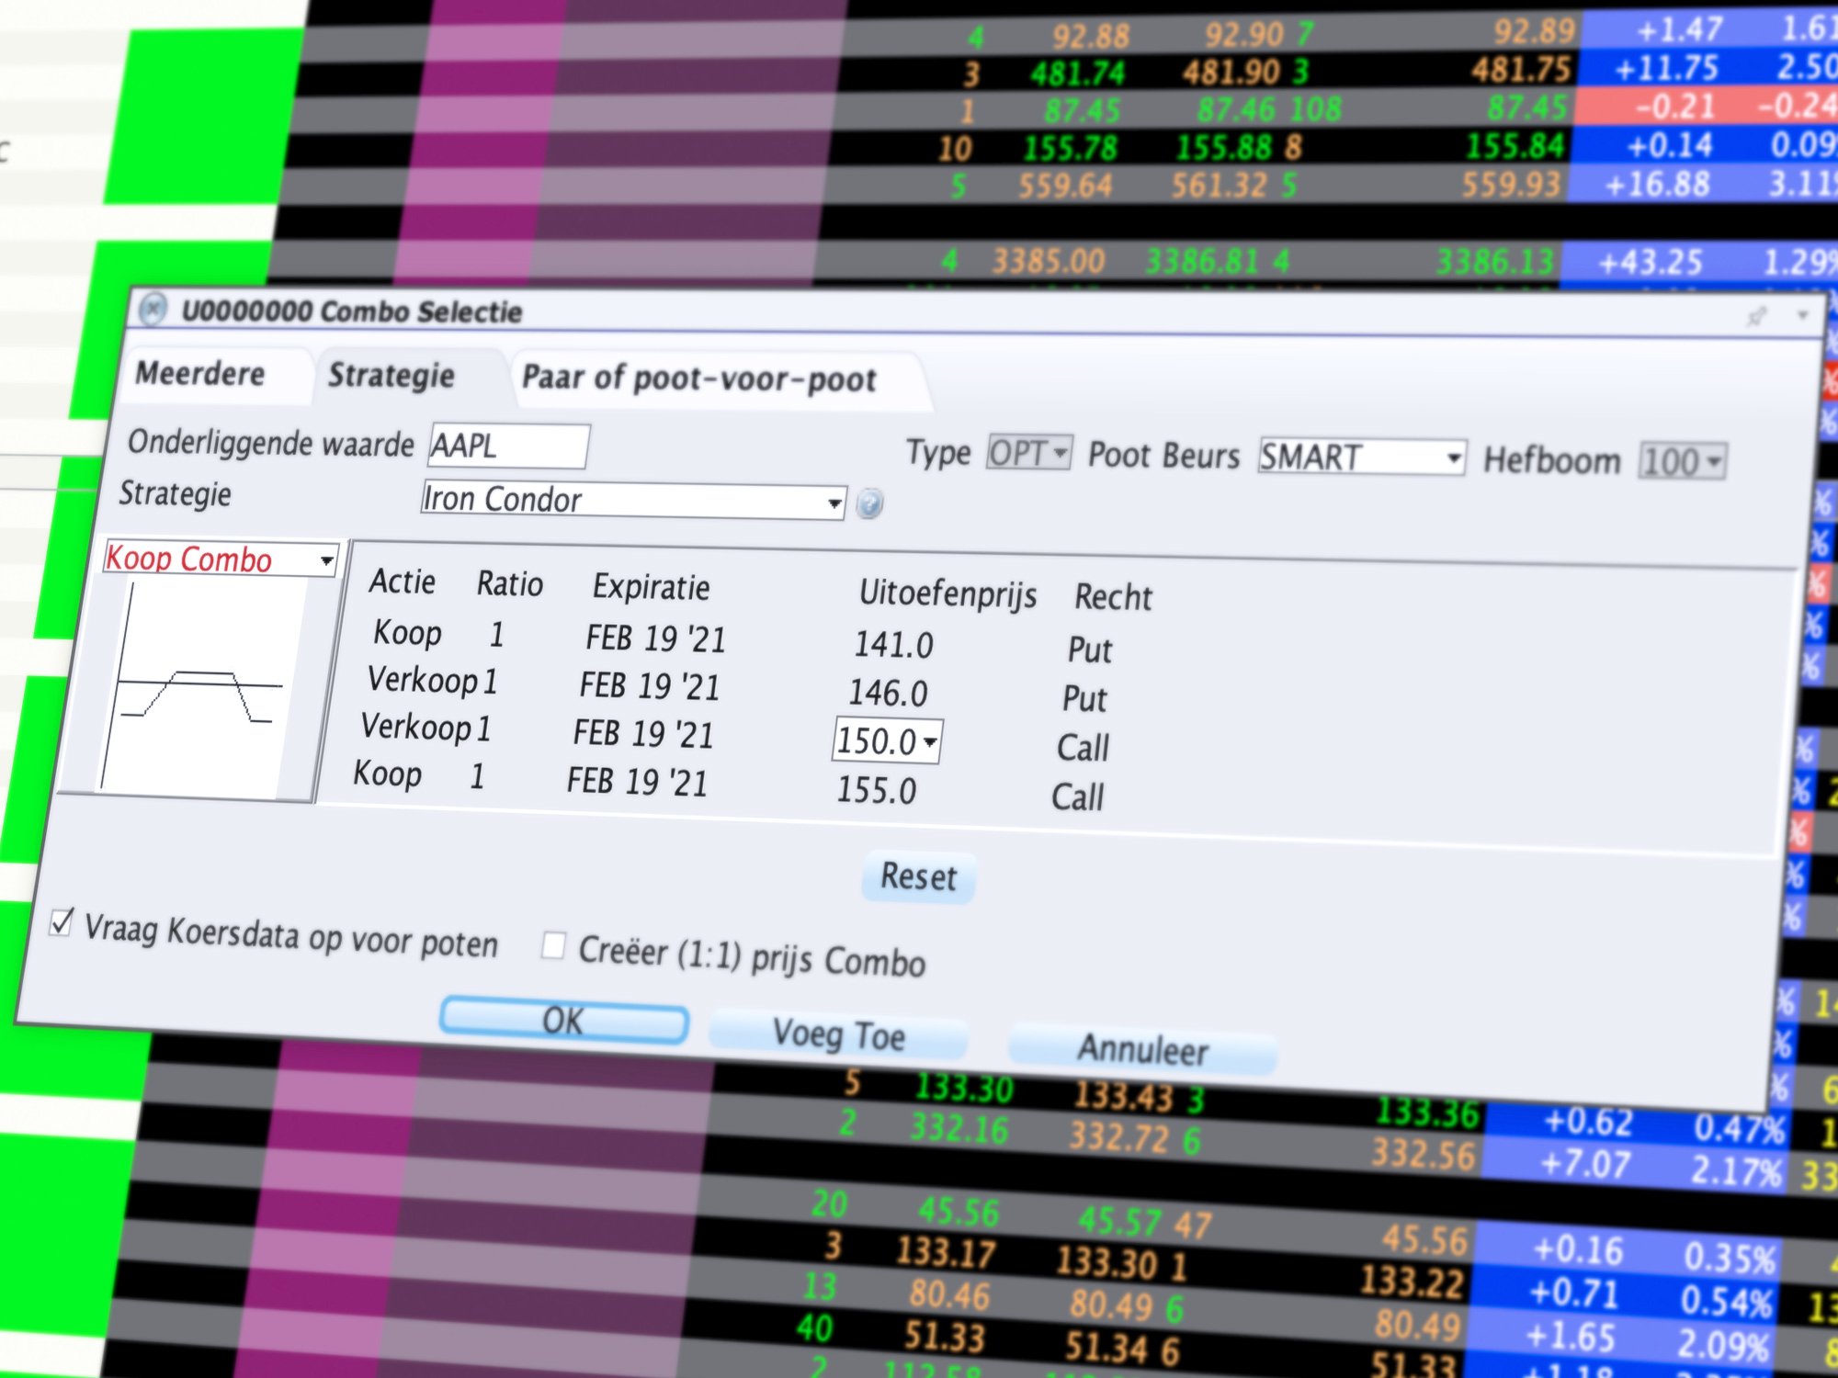
Task: Click the Onderliggende waarde AAPL input field
Action: [x=509, y=445]
